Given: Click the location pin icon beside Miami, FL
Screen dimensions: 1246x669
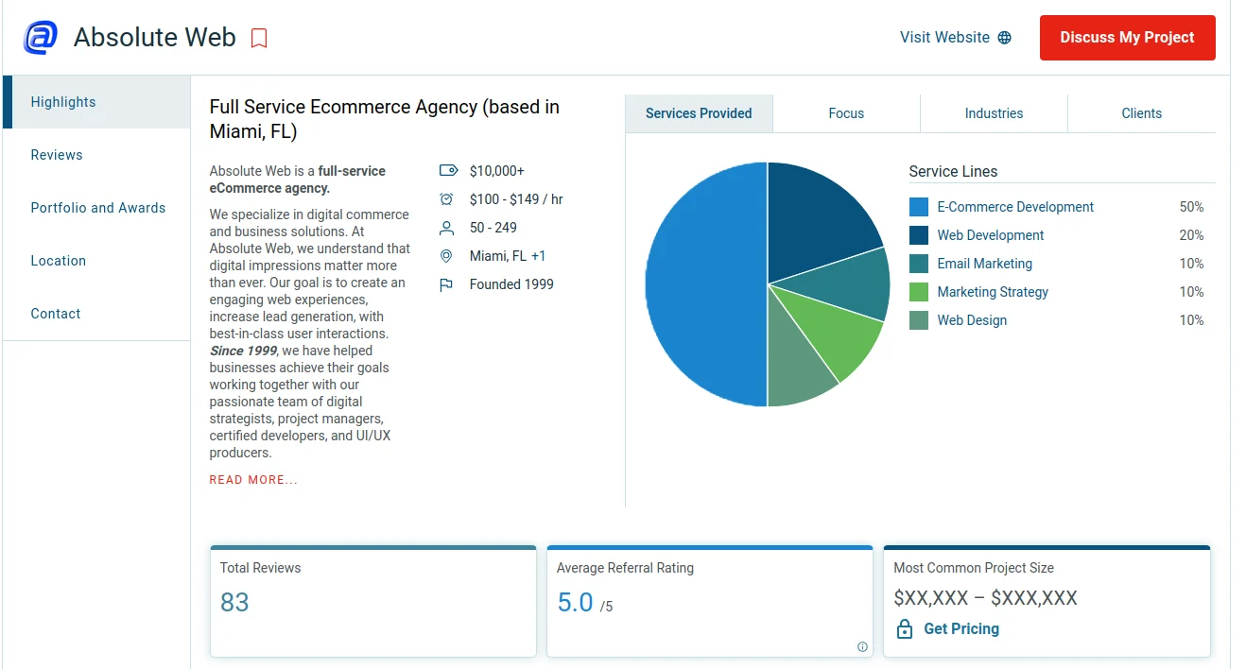Looking at the screenshot, I should (x=447, y=256).
